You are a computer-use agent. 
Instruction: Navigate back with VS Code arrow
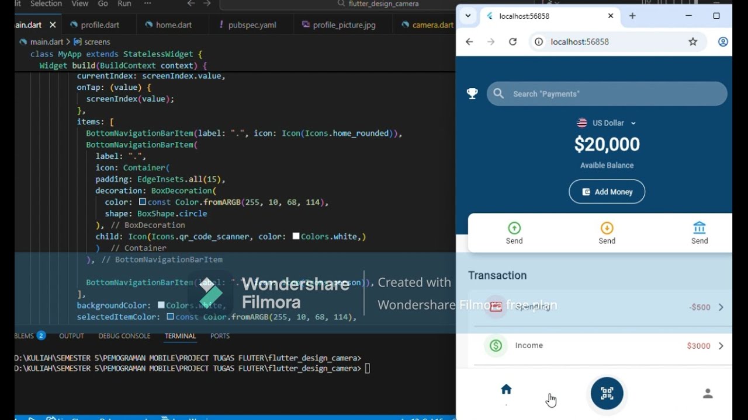tap(191, 3)
